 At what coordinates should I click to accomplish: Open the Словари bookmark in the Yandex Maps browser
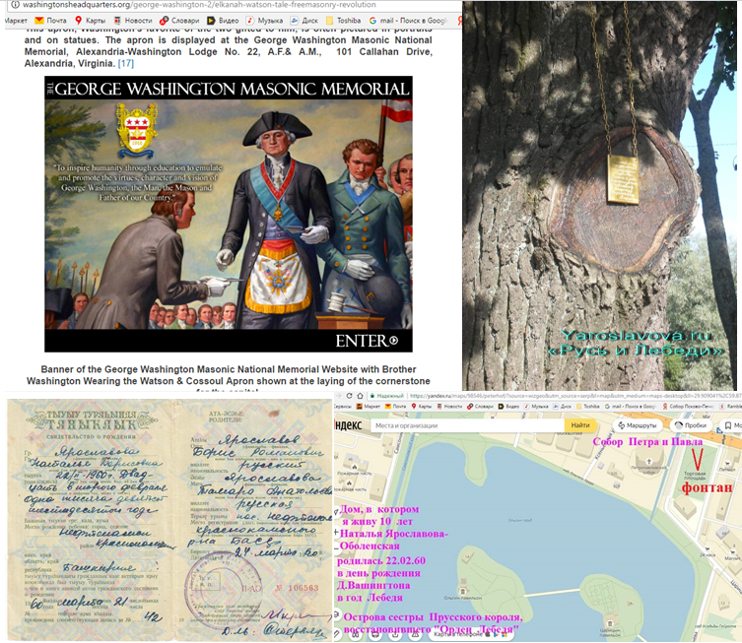pyautogui.click(x=480, y=406)
